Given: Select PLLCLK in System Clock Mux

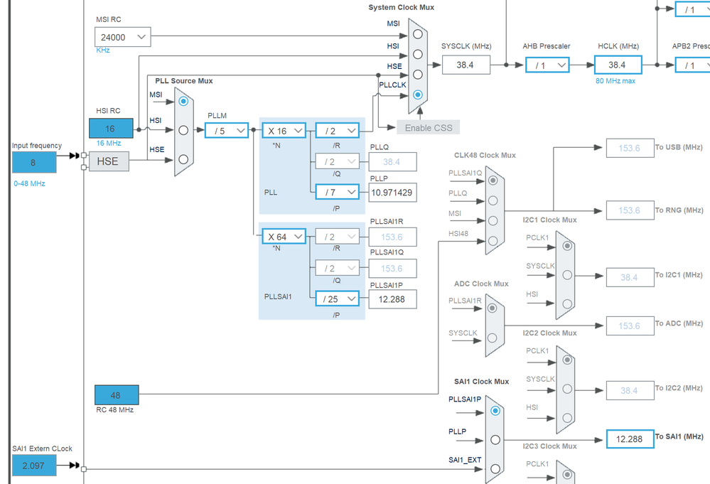Looking at the screenshot, I should [x=417, y=95].
